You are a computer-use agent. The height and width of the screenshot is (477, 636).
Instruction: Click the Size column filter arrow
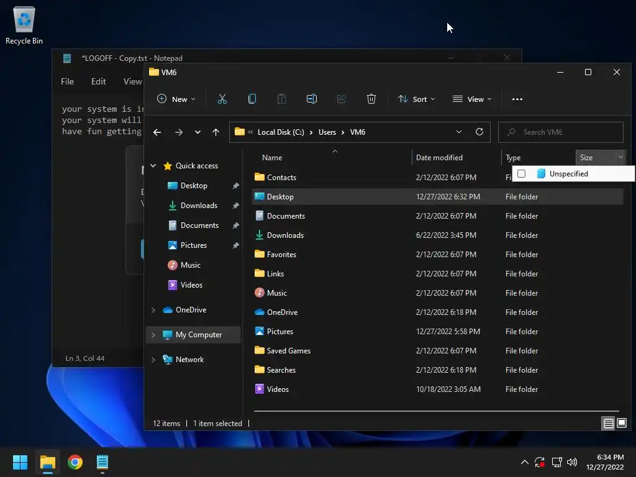(x=620, y=157)
